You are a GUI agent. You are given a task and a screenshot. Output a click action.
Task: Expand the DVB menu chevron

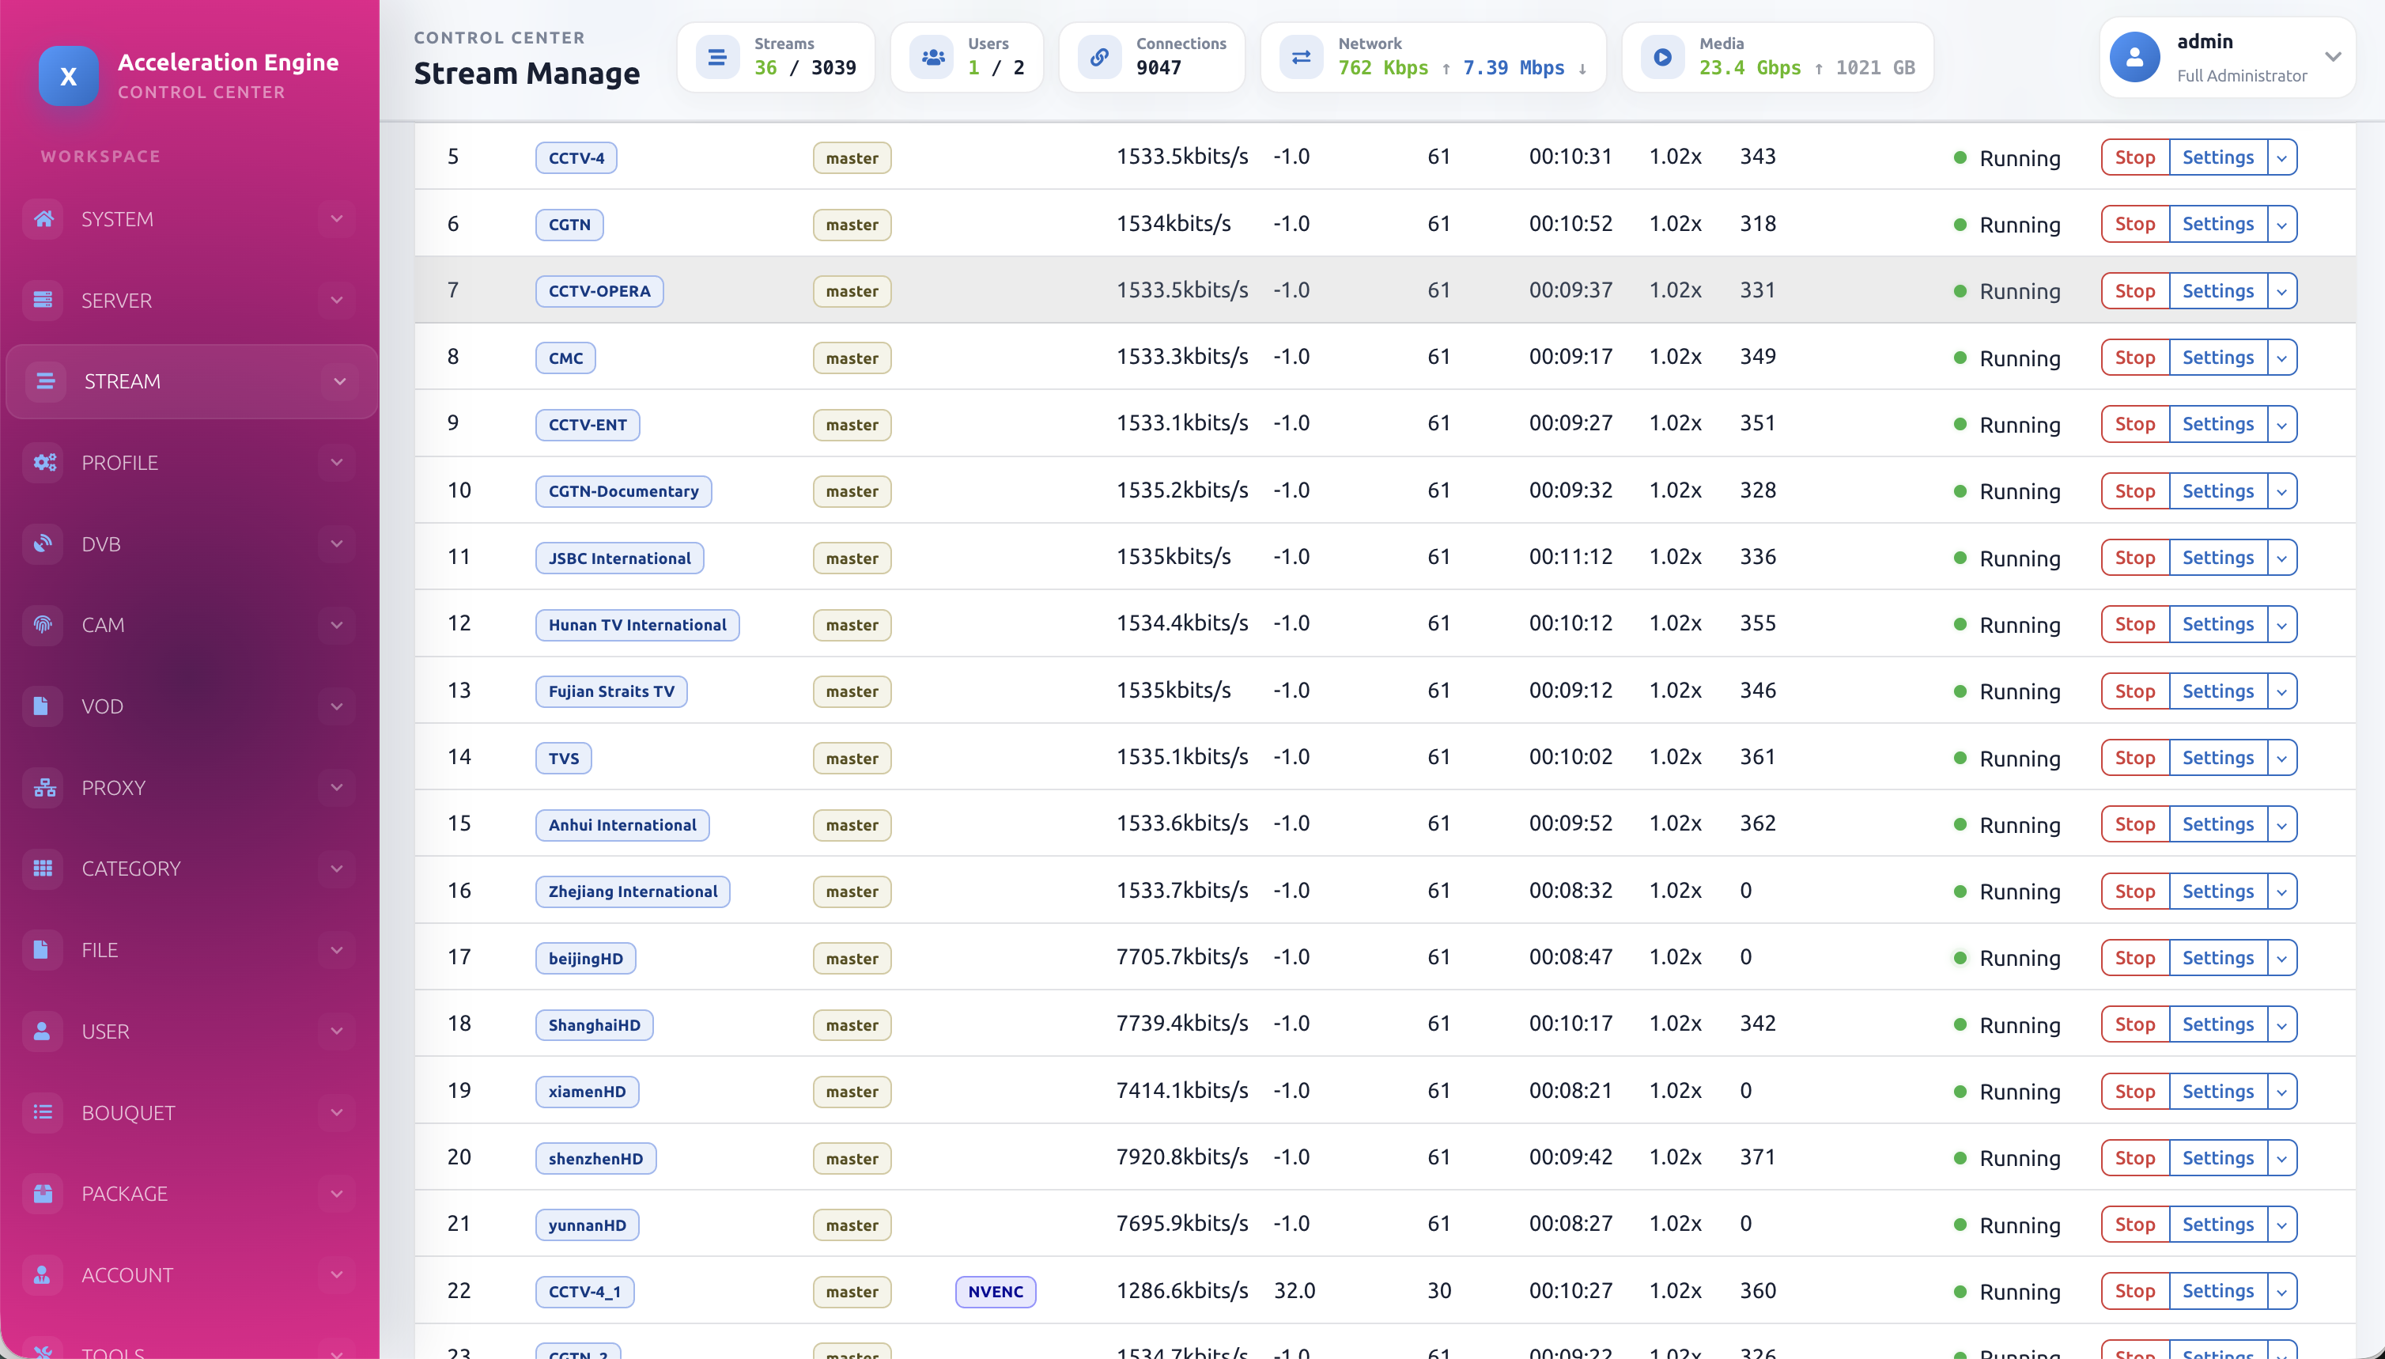pos(337,543)
